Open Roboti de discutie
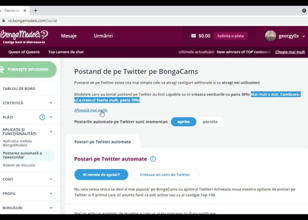The width and height of the screenshot is (308, 220). click(x=19, y=165)
